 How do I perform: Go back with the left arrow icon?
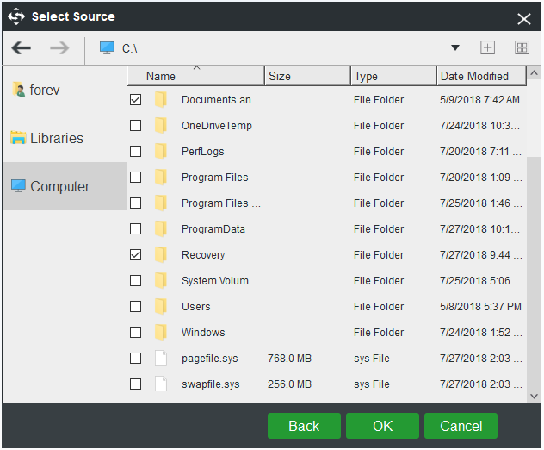(22, 48)
